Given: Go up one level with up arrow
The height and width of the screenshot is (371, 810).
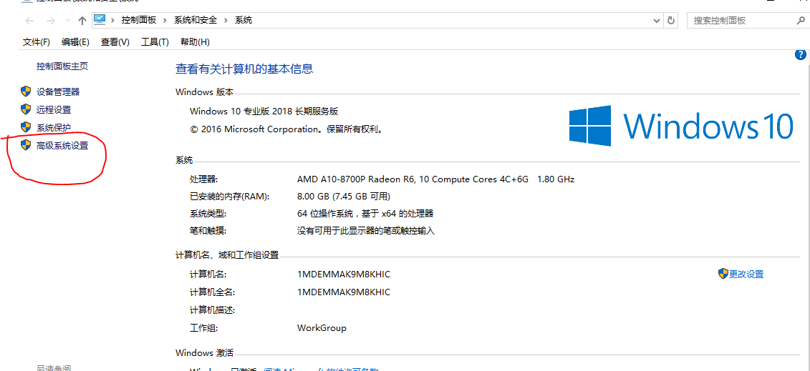Looking at the screenshot, I should pyautogui.click(x=82, y=21).
